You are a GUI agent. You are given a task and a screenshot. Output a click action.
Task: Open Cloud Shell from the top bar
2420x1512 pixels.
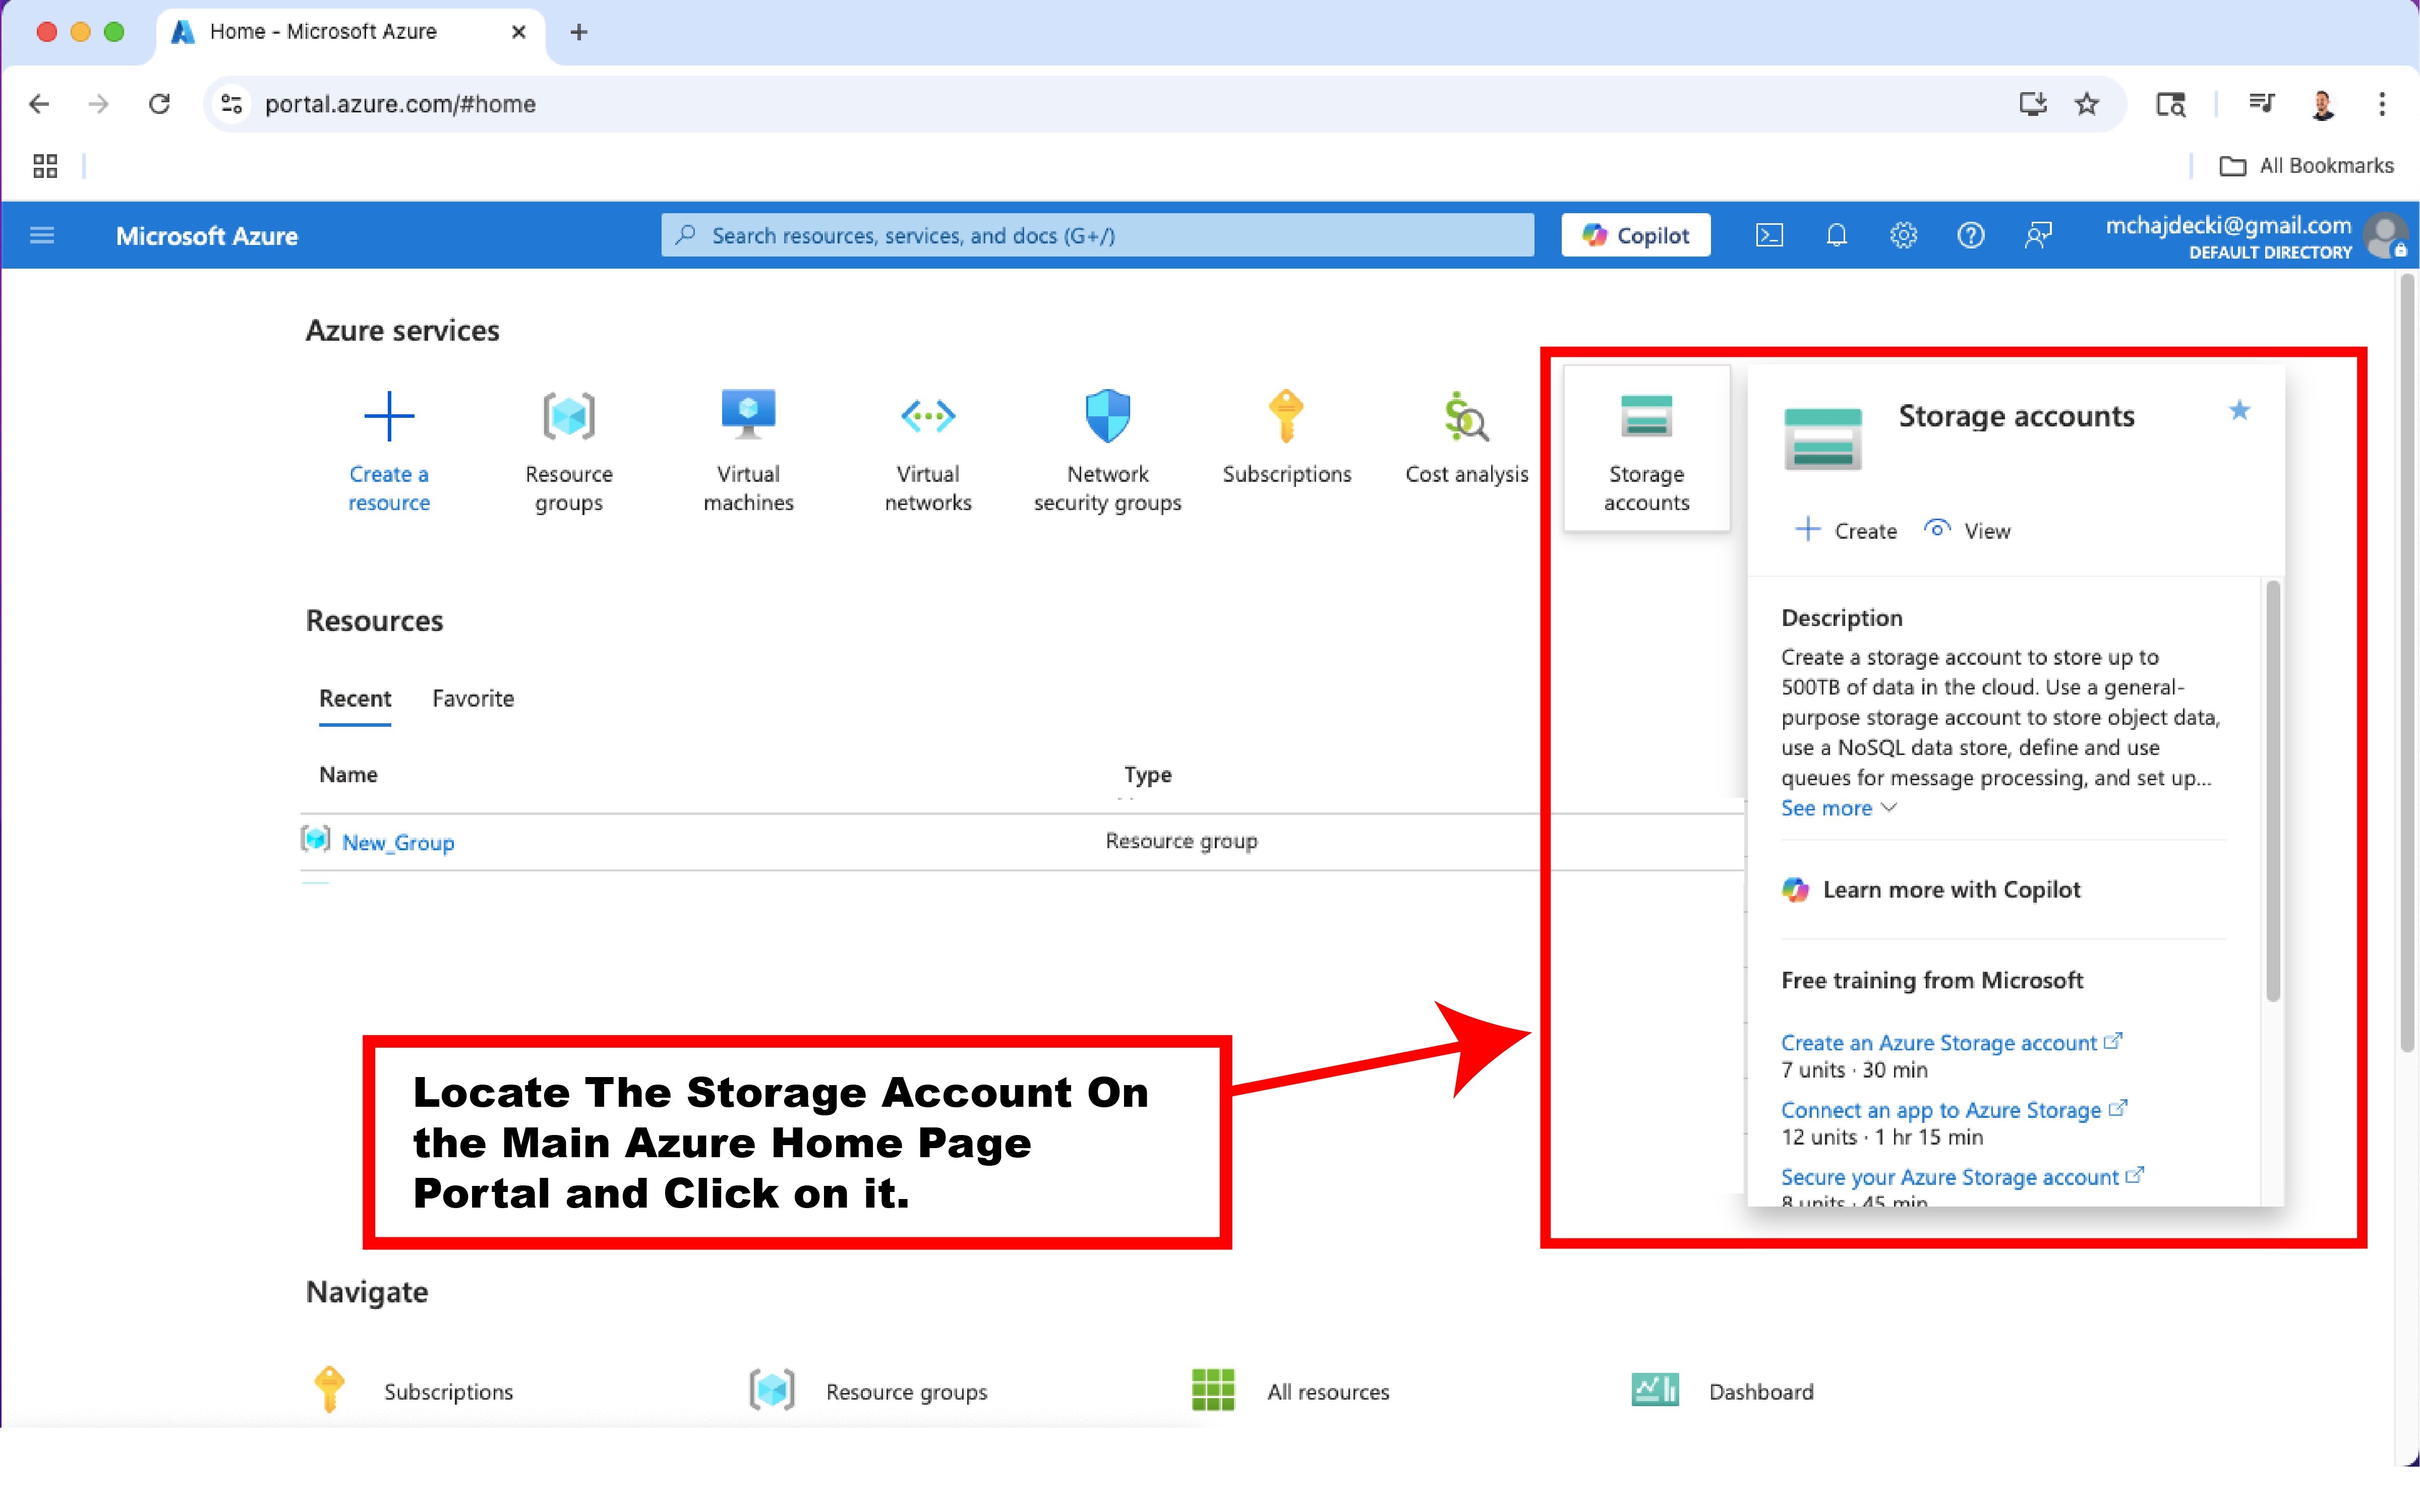click(x=1769, y=235)
